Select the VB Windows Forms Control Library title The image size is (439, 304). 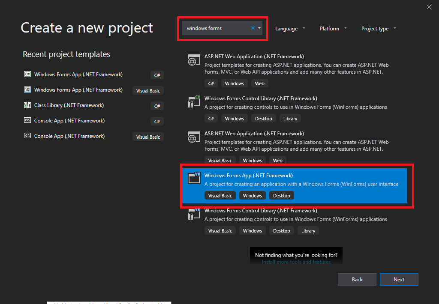tap(261, 211)
